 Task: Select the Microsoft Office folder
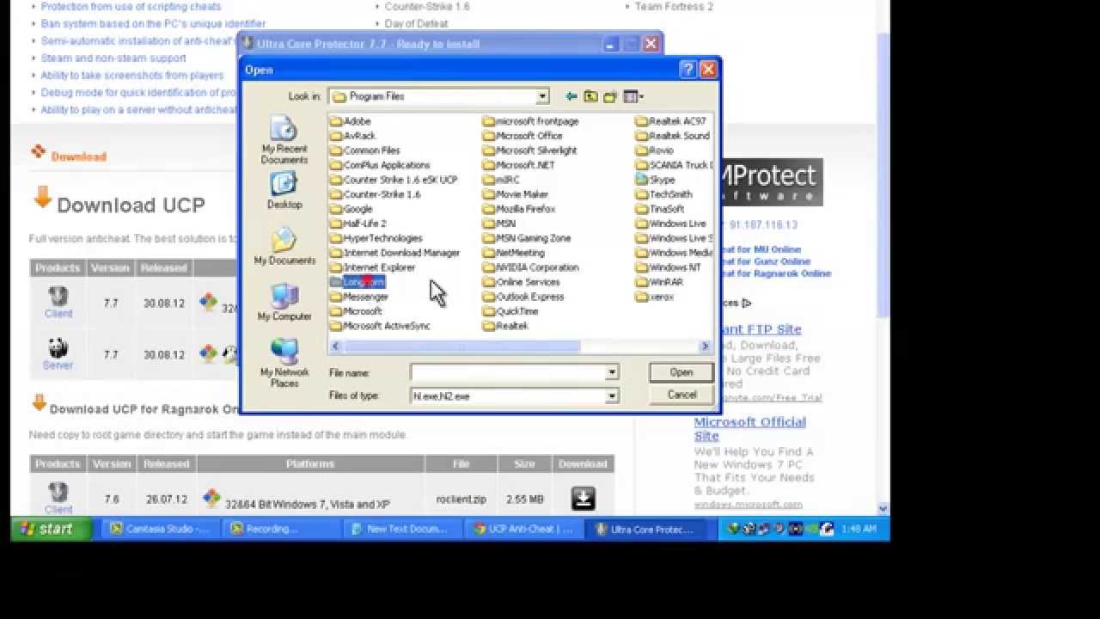pos(522,136)
